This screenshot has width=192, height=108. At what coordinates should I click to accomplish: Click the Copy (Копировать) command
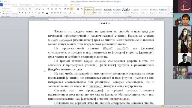[7, 11]
